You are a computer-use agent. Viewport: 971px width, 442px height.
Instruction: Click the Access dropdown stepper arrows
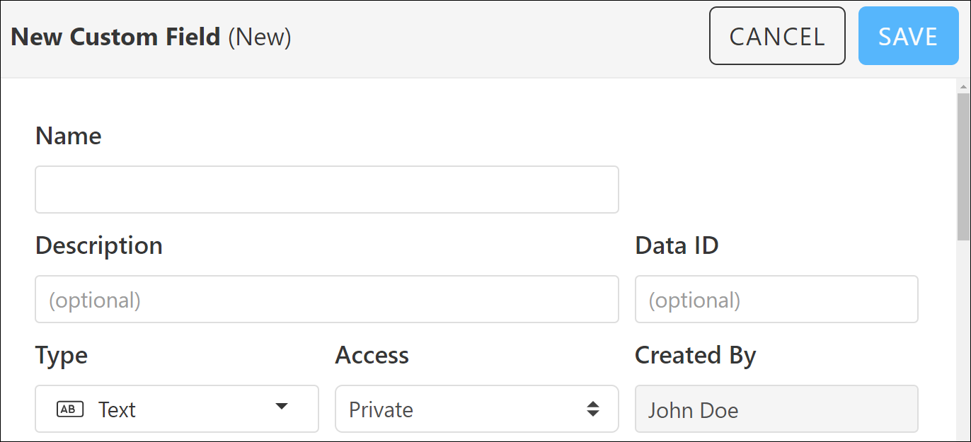click(x=593, y=409)
